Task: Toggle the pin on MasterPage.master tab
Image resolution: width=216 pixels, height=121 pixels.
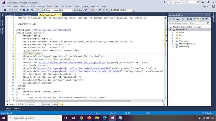Action: [58, 15]
